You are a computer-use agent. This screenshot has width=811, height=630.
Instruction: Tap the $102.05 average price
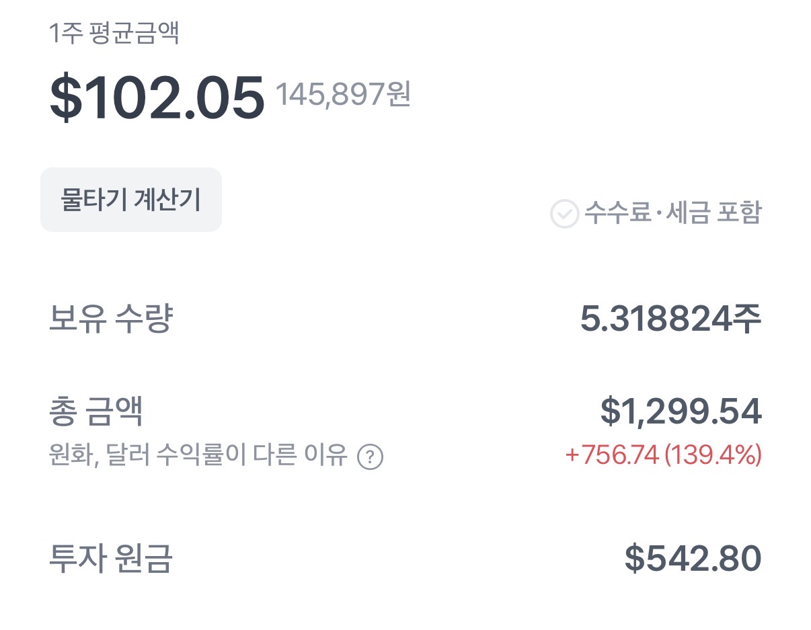[157, 98]
